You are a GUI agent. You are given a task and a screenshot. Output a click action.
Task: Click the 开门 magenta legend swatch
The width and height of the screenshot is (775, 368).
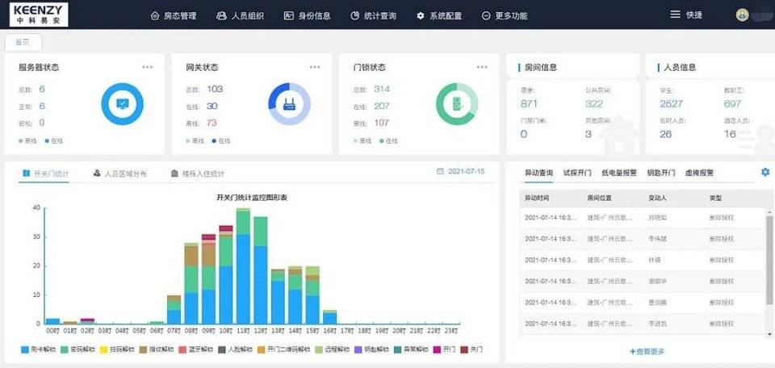click(438, 349)
